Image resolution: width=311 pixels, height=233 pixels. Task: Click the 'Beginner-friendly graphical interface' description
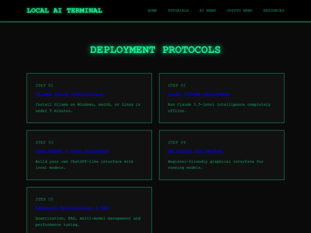(215, 165)
